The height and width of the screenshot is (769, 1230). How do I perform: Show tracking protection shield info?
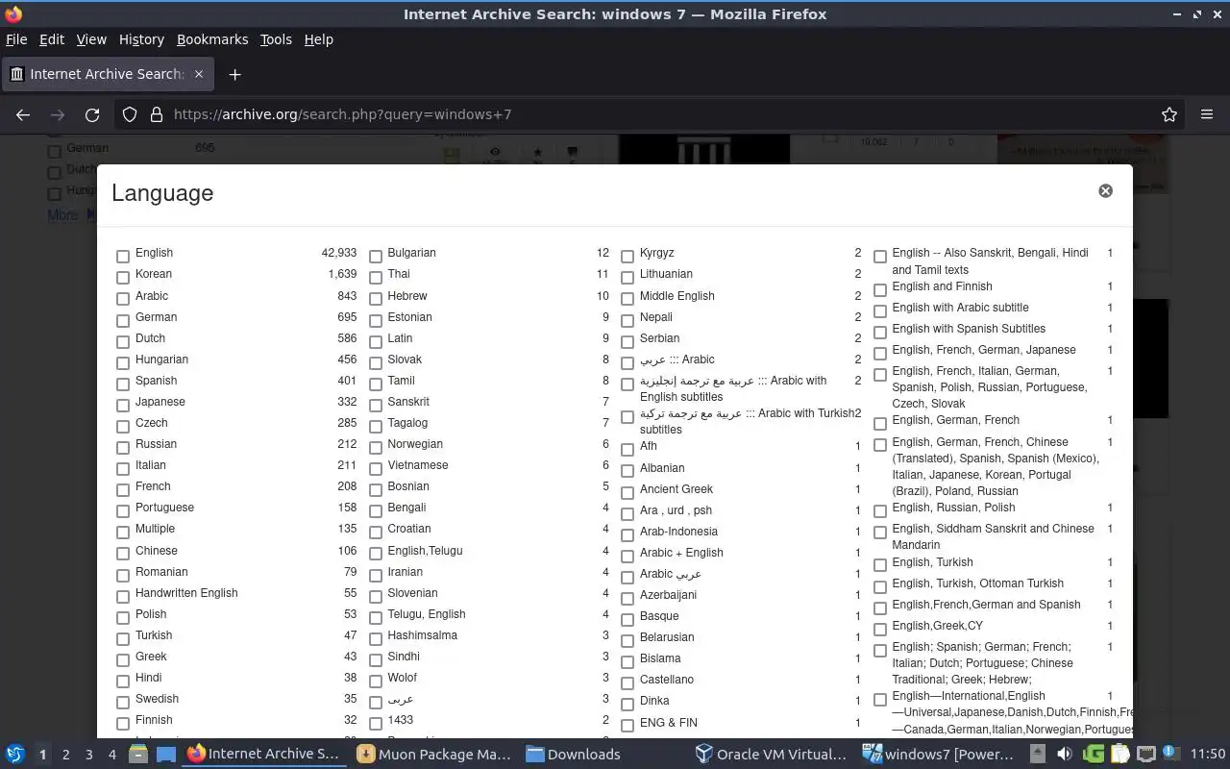pyautogui.click(x=130, y=114)
